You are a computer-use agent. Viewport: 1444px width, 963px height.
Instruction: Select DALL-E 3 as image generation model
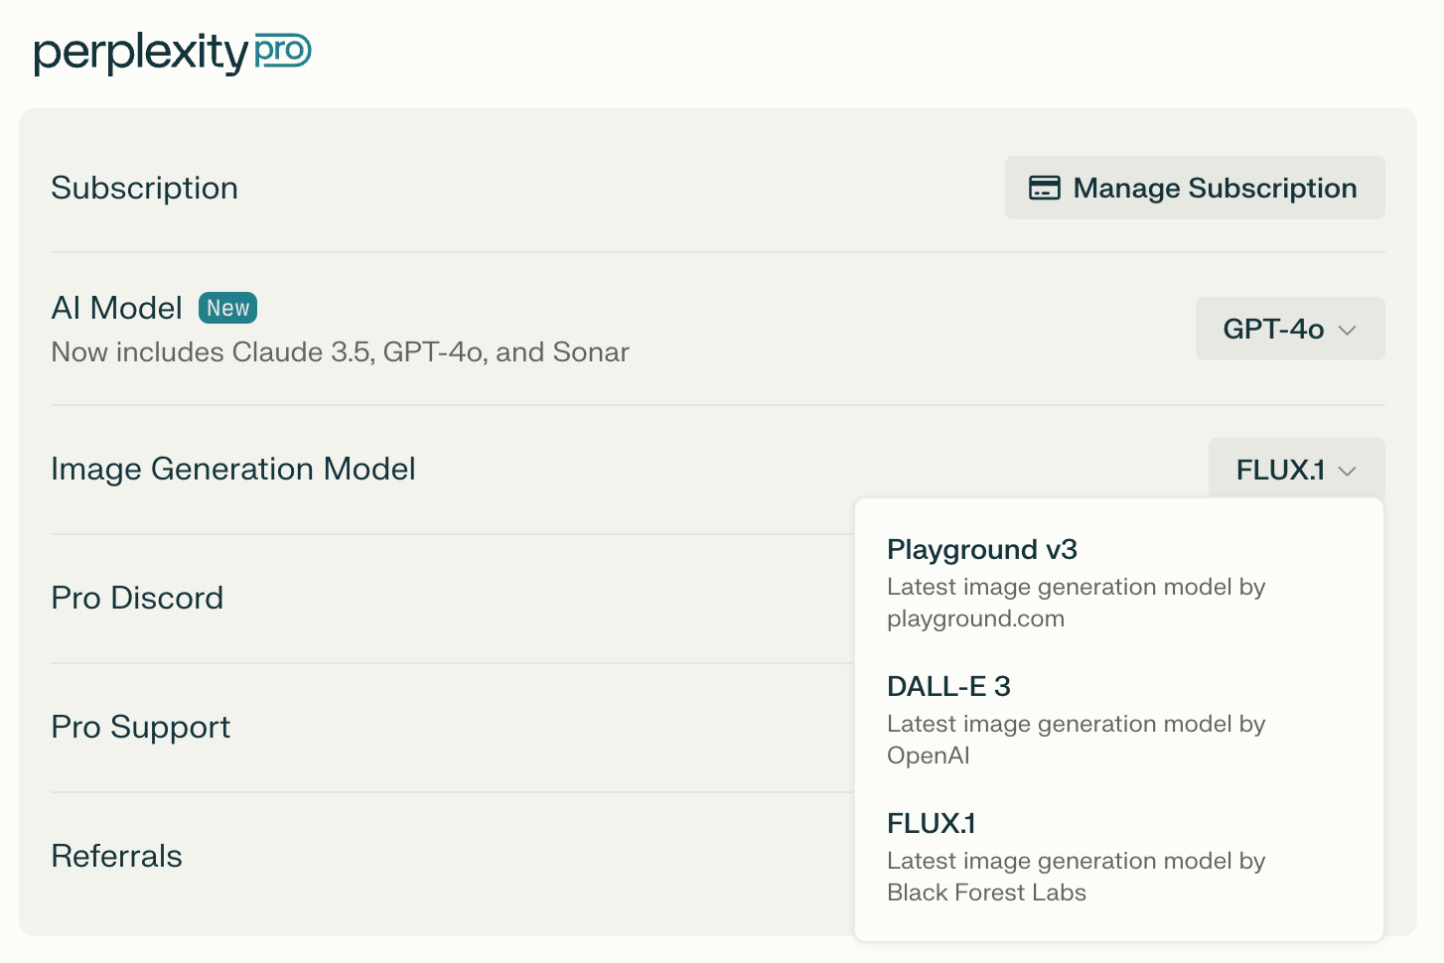pyautogui.click(x=948, y=687)
